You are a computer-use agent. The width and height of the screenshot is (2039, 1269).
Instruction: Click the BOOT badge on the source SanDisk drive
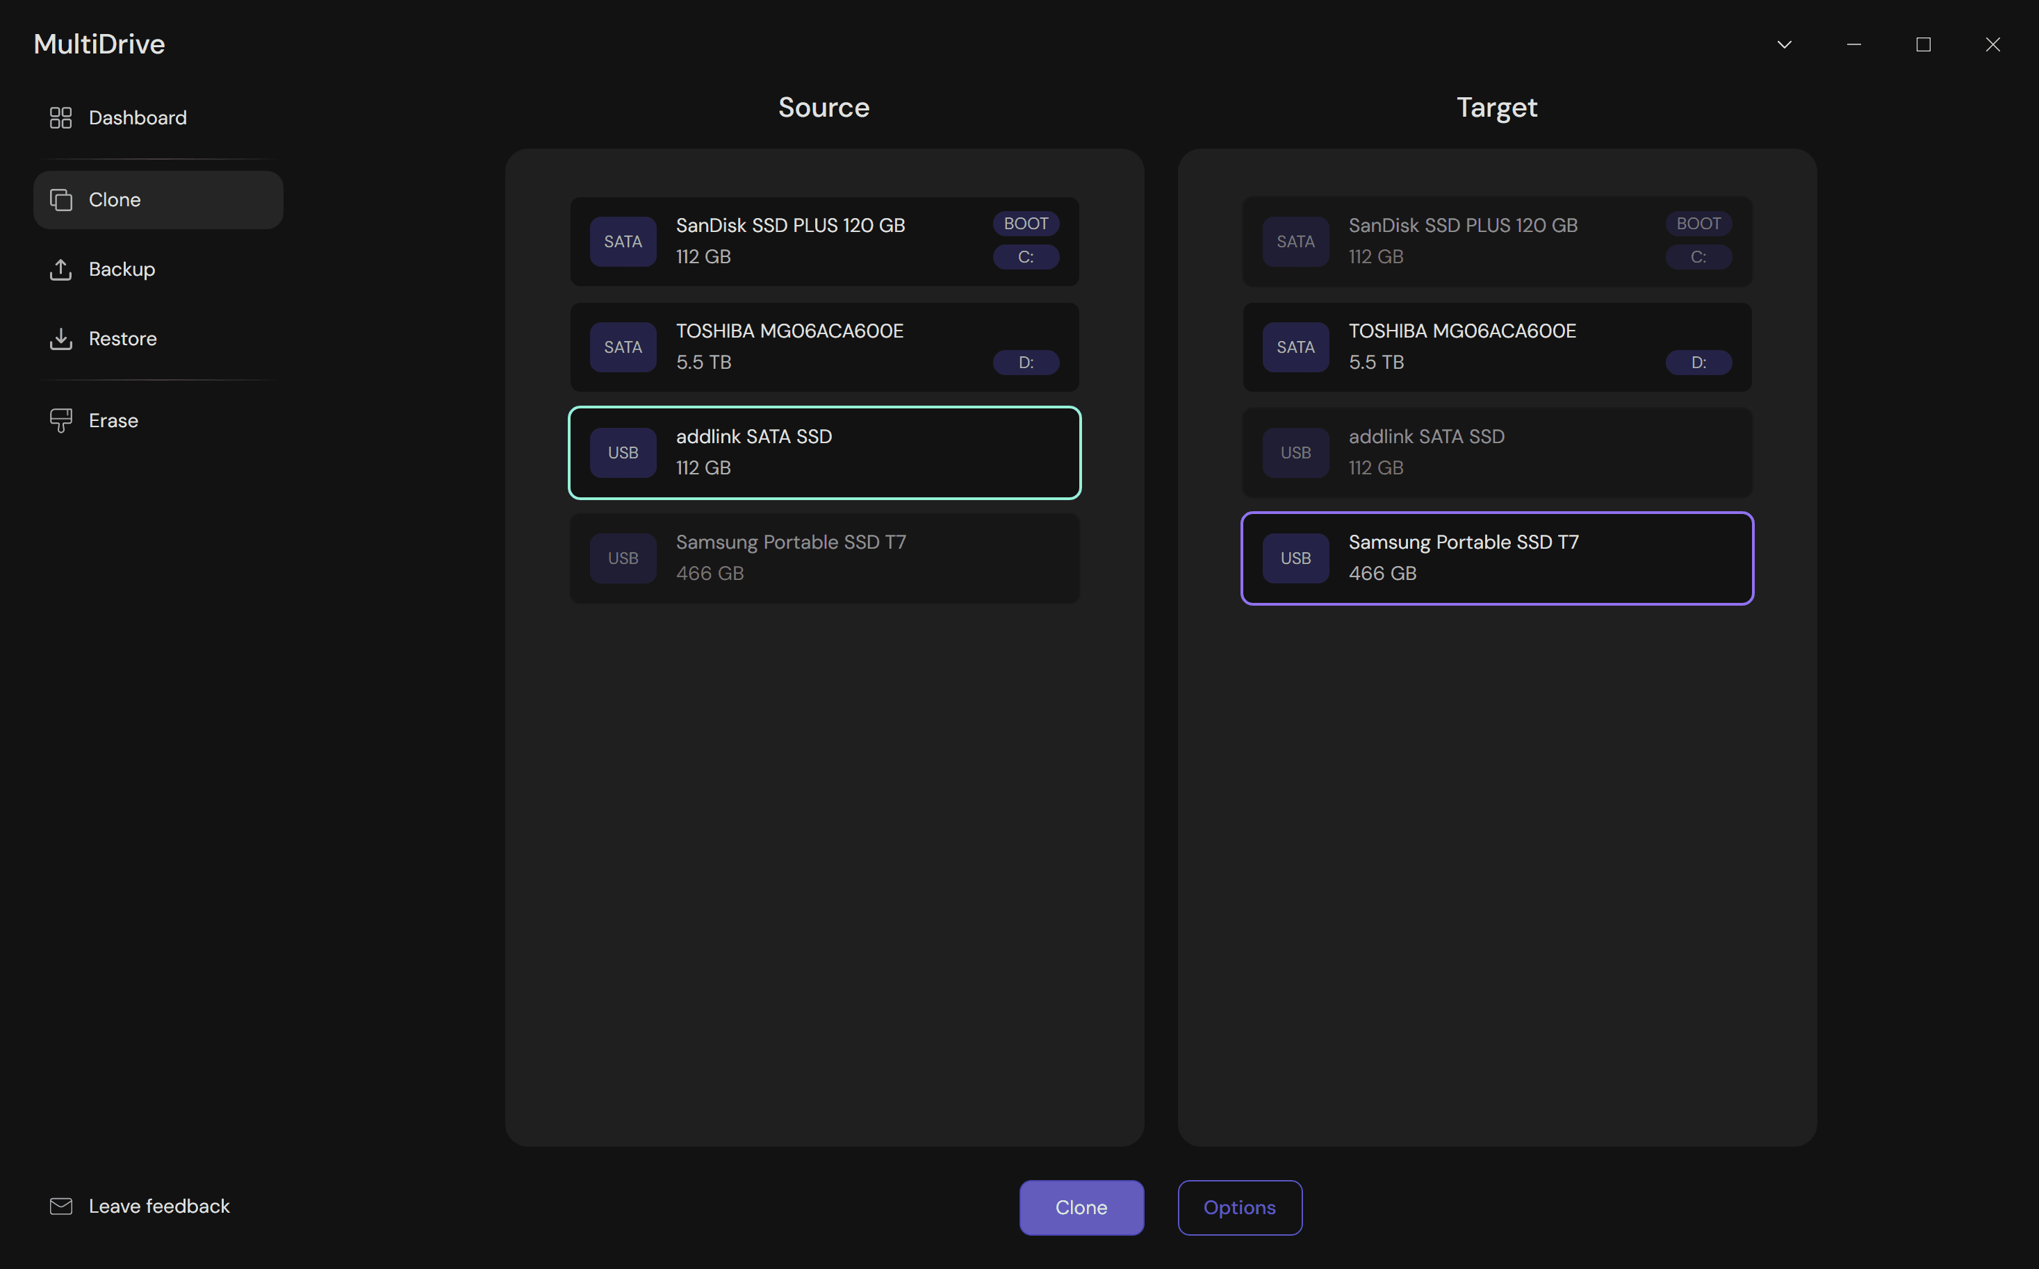(1025, 223)
